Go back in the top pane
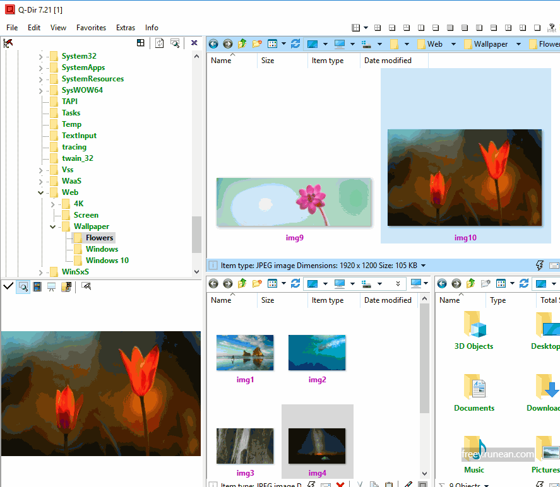This screenshot has width=560, height=487. pos(213,44)
